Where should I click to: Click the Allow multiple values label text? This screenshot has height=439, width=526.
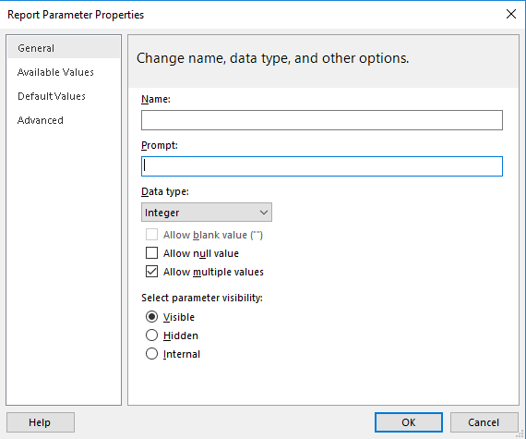pos(213,272)
